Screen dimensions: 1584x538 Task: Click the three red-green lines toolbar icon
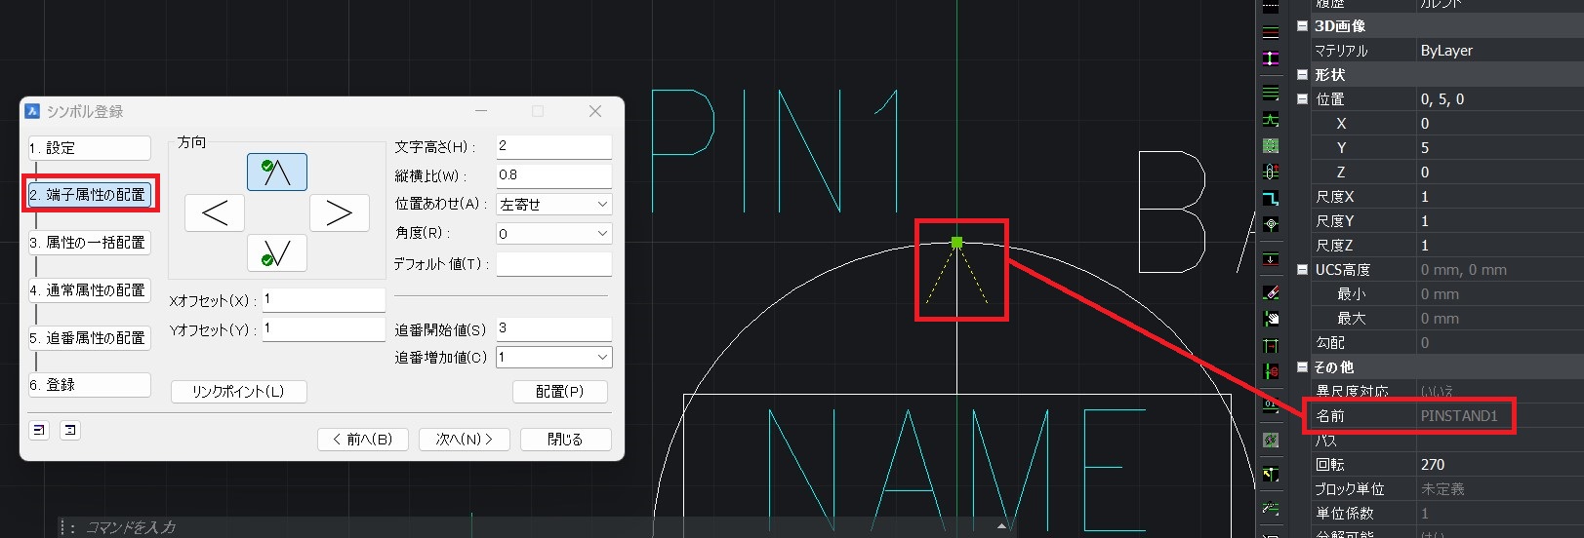click(1271, 32)
